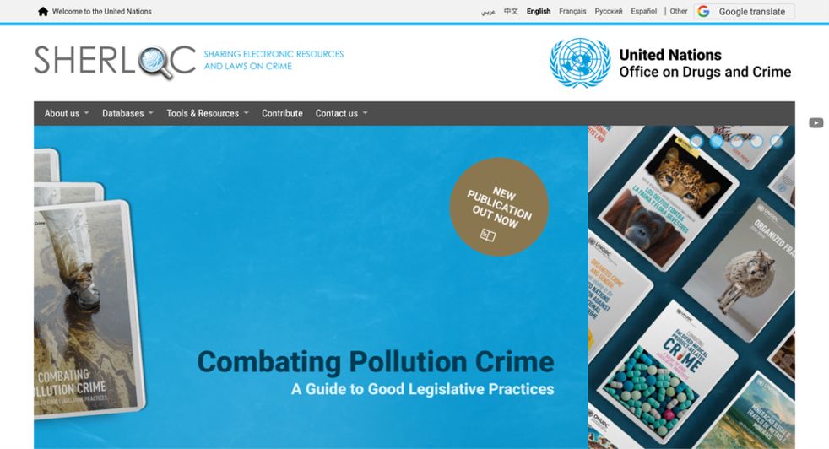Go to first carousel slide dot

696,141
